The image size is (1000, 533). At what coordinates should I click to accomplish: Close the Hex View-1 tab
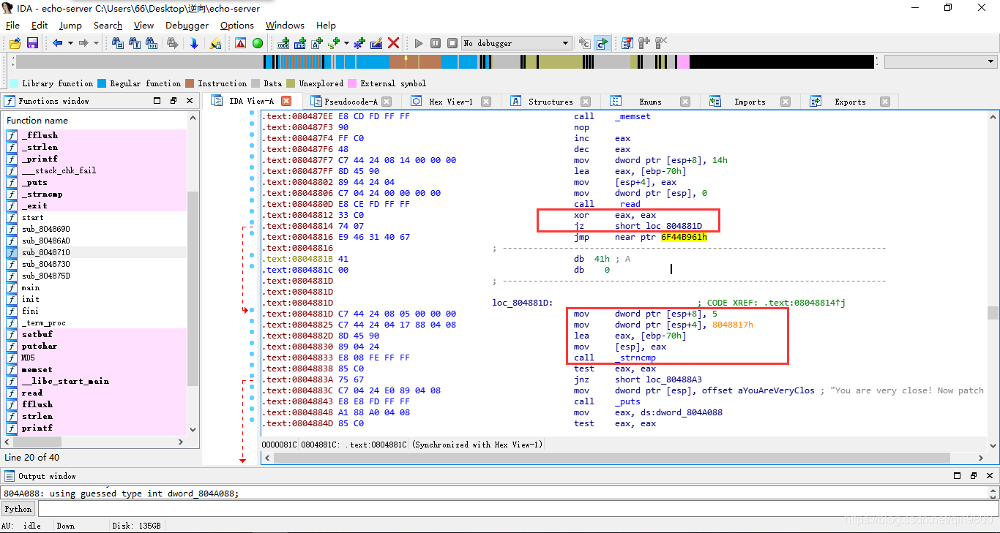click(487, 102)
